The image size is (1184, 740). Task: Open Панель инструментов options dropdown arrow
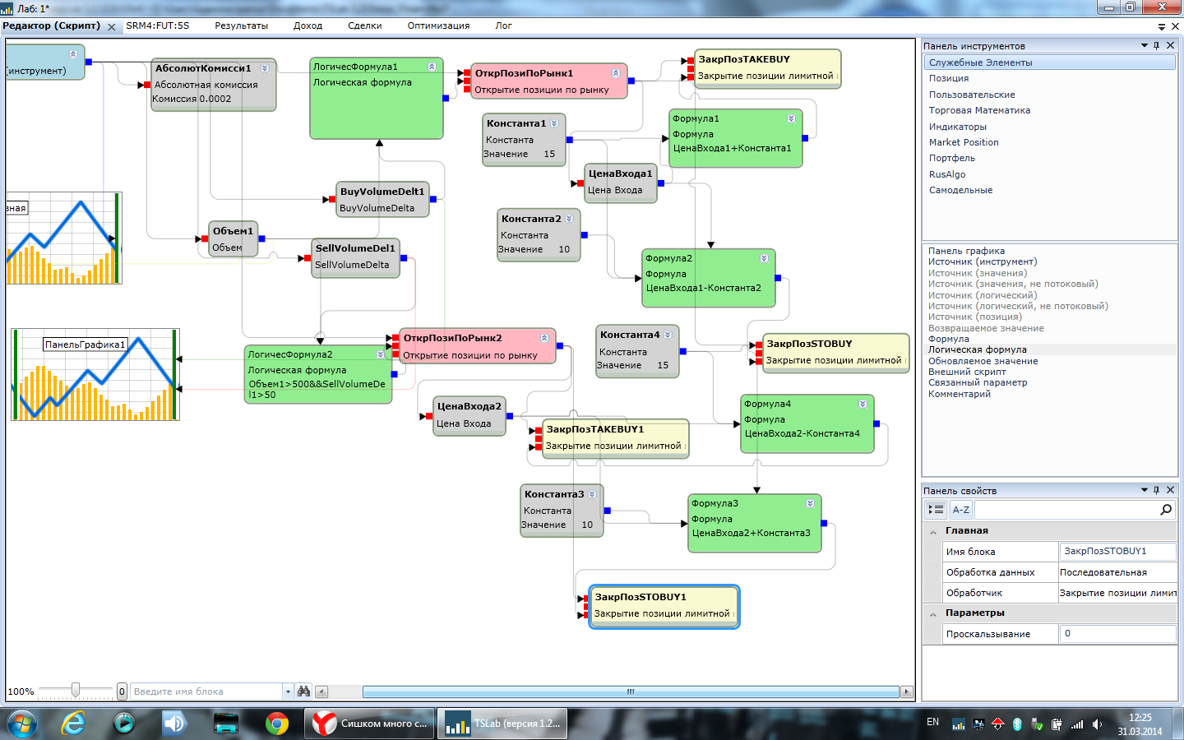[1145, 46]
